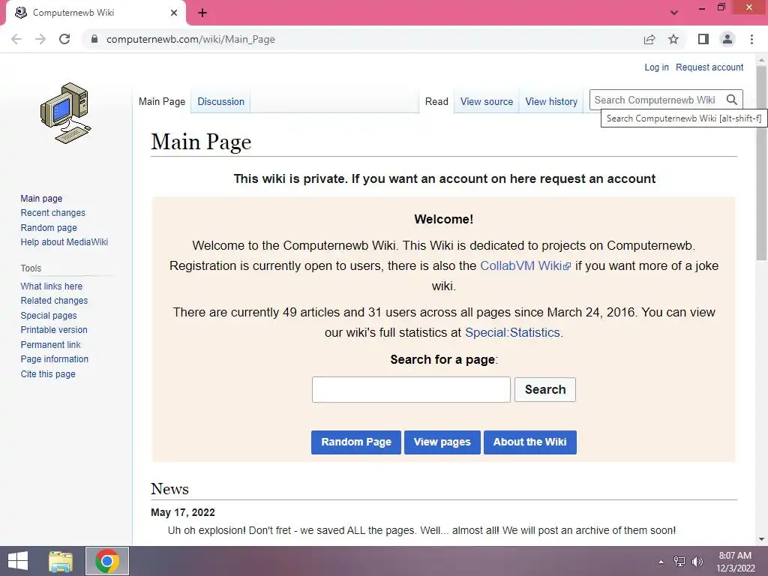Go to Random page sidebar link
768x576 pixels.
point(49,227)
